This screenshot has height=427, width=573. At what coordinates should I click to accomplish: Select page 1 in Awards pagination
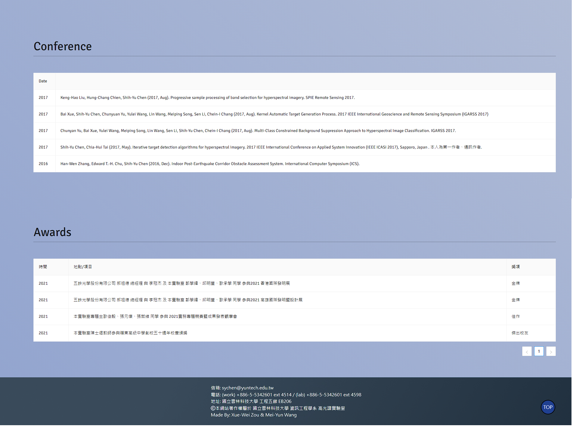tap(539, 351)
